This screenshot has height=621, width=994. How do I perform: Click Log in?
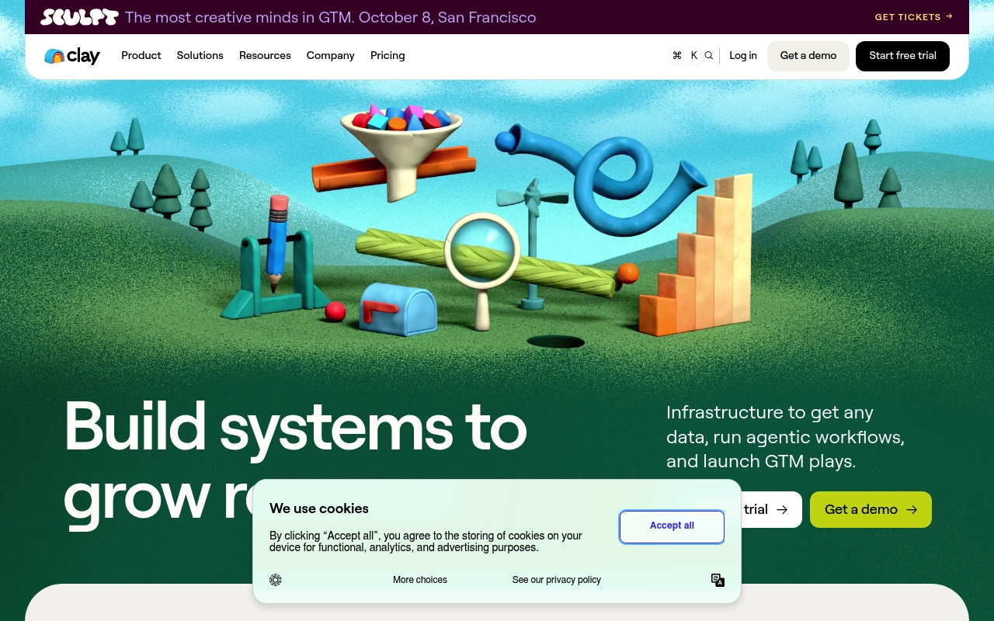743,56
